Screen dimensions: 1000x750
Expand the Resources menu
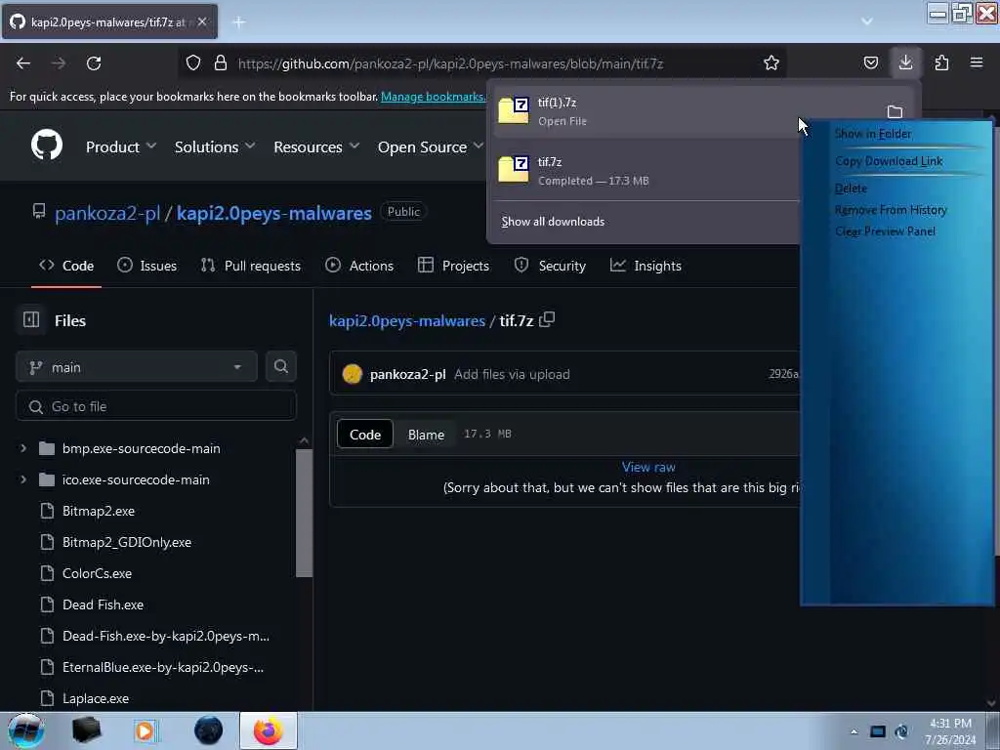316,146
